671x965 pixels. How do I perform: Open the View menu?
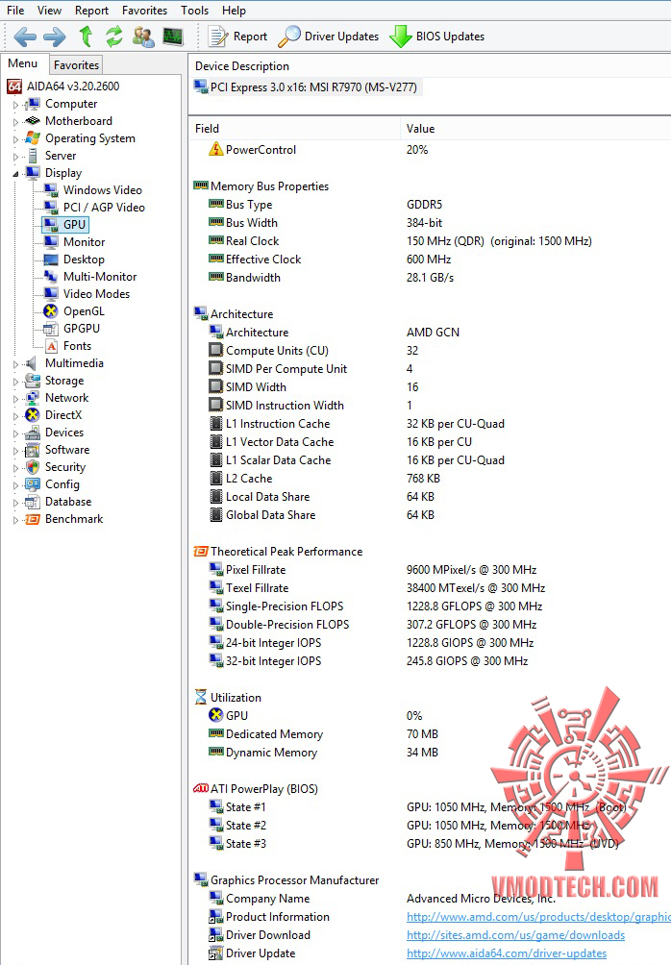coord(49,11)
